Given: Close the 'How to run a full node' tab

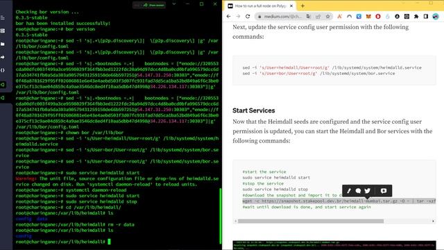Looking at the screenshot, I should (291, 6).
